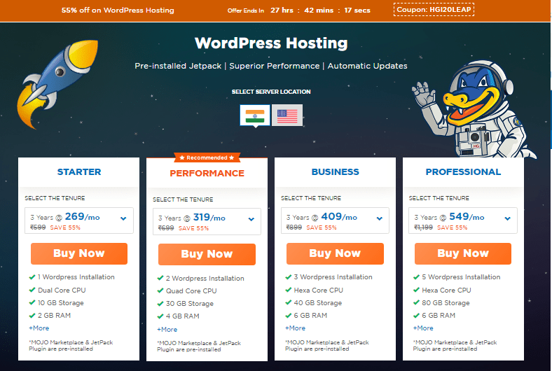The width and height of the screenshot is (552, 371).
Task: Open Business plan tenure dropdown
Action: (335, 220)
